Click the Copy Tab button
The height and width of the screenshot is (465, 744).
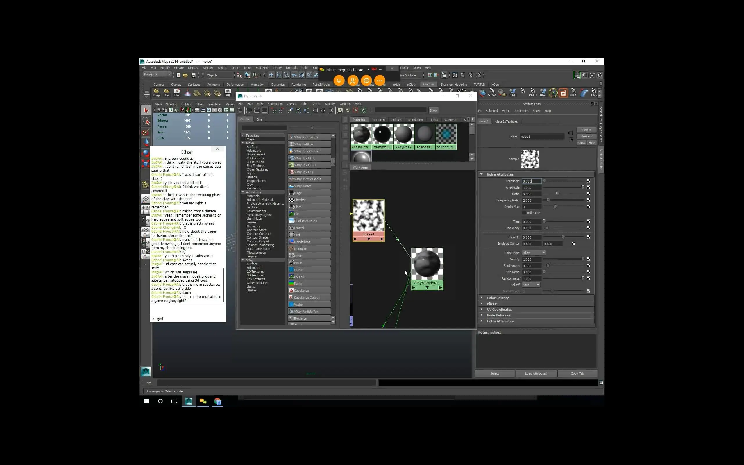577,373
